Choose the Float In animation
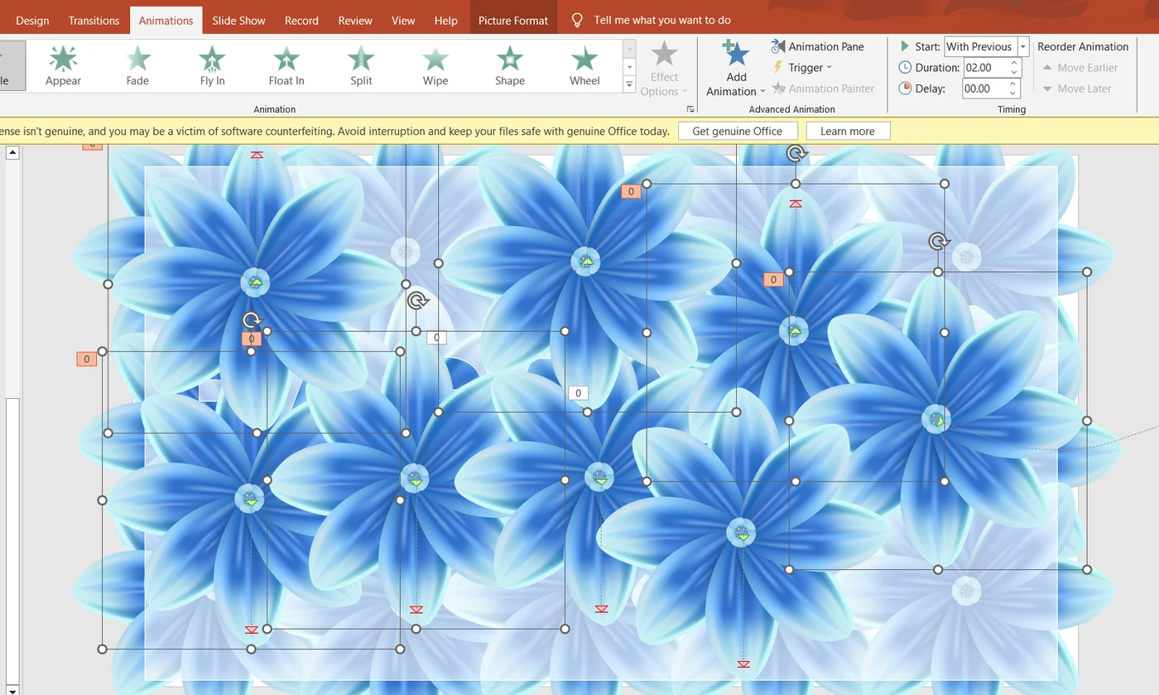1159x695 pixels. tap(286, 65)
